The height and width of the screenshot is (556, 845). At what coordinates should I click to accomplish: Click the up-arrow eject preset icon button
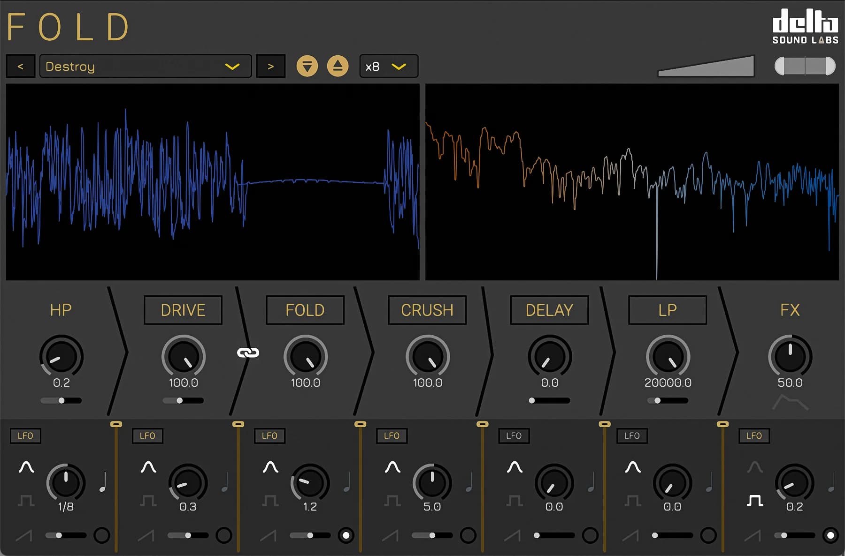click(x=338, y=66)
